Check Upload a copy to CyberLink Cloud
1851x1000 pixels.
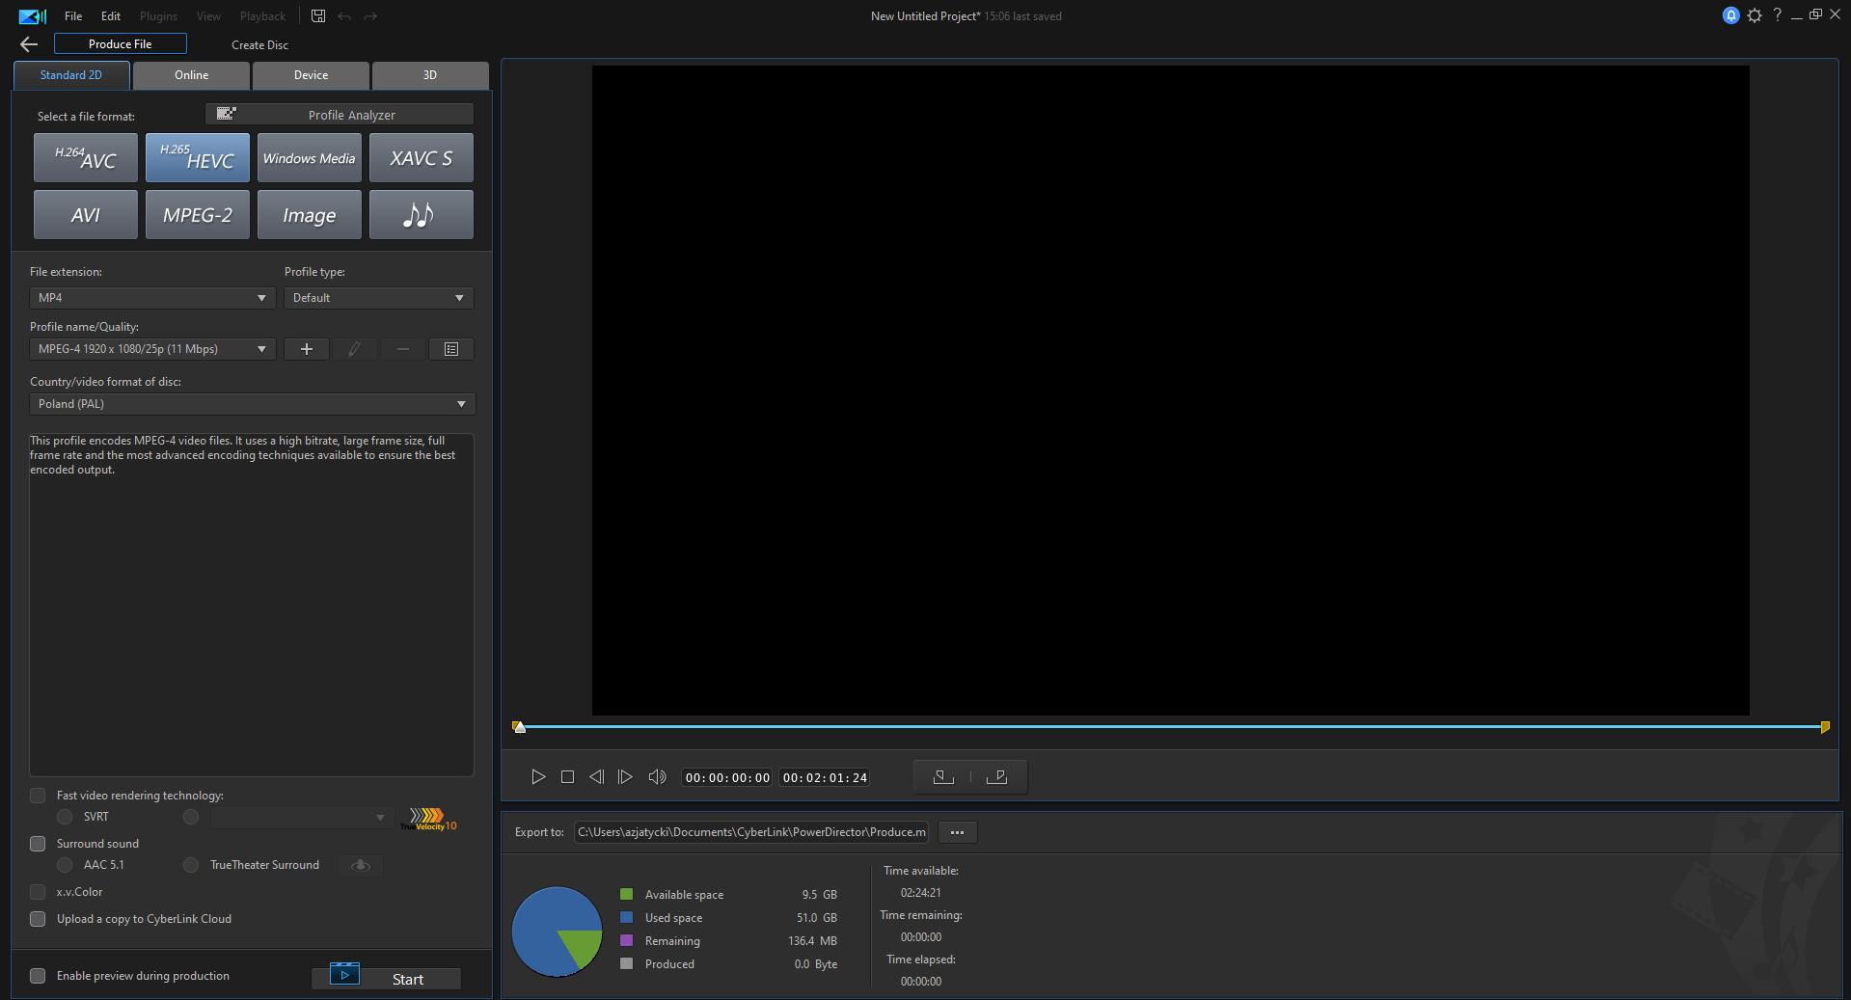click(38, 919)
